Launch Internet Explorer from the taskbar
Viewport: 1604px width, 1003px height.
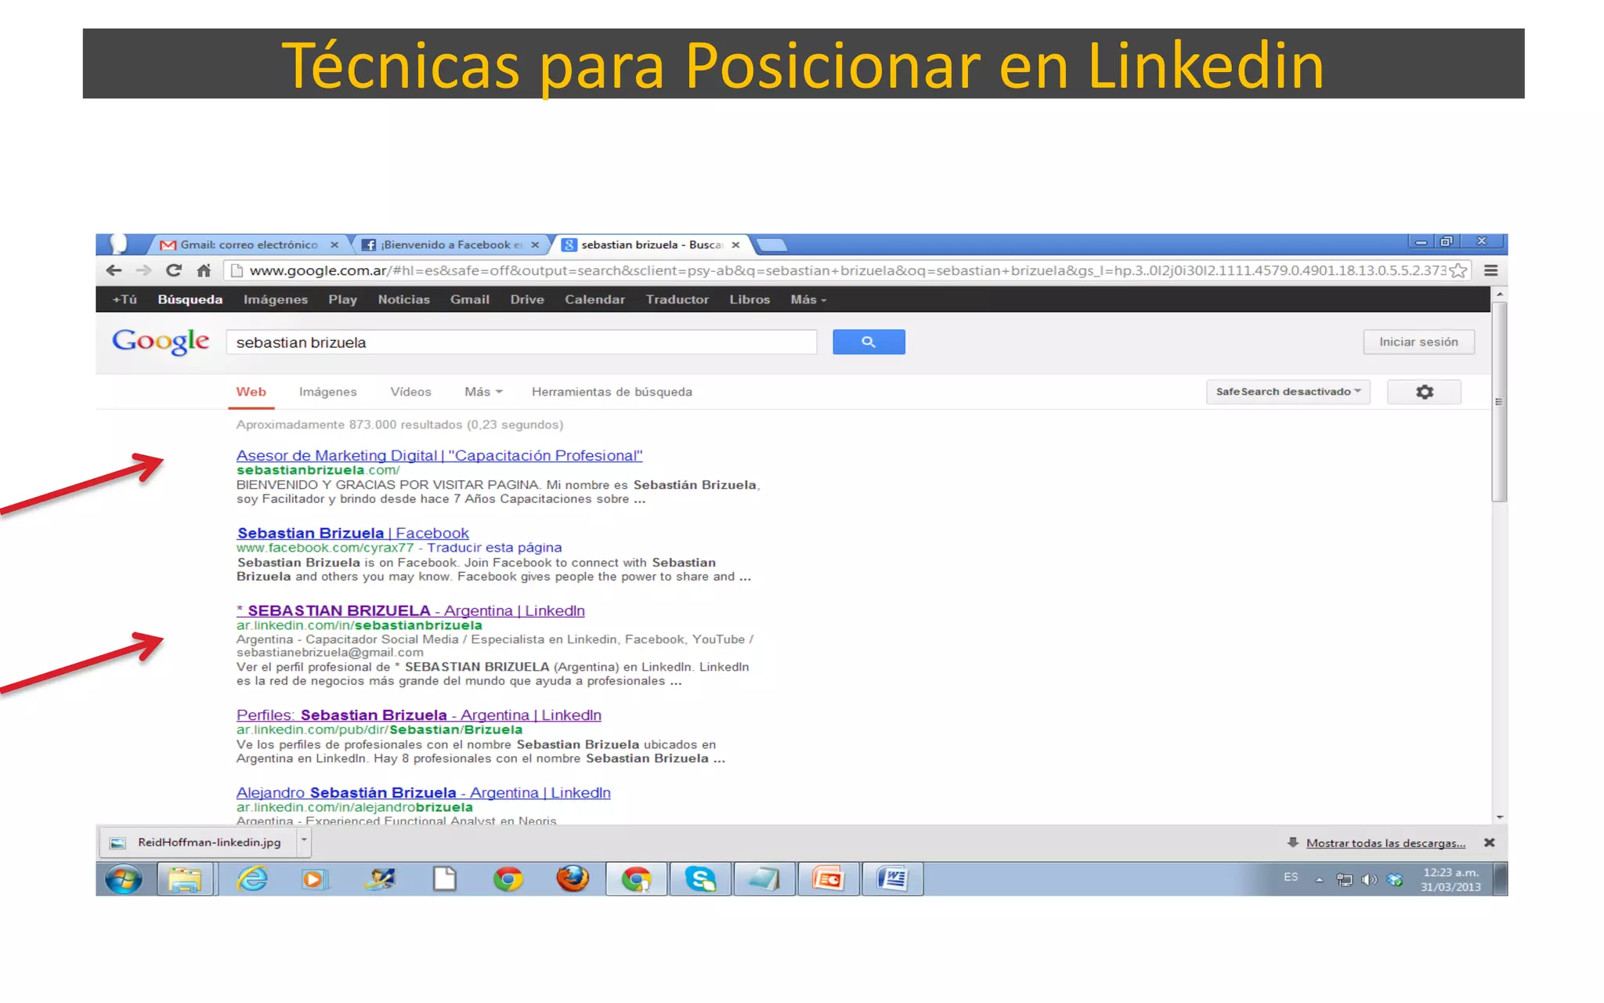pos(252,879)
